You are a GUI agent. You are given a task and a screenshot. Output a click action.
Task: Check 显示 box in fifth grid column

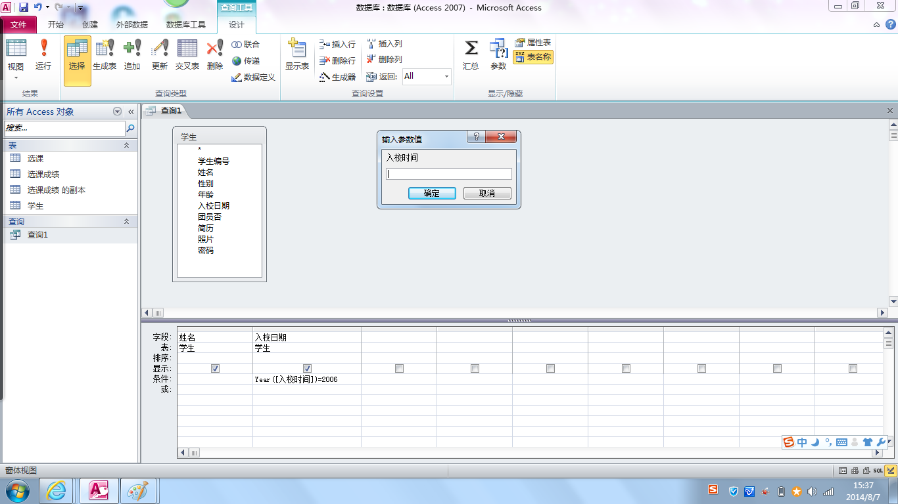550,369
